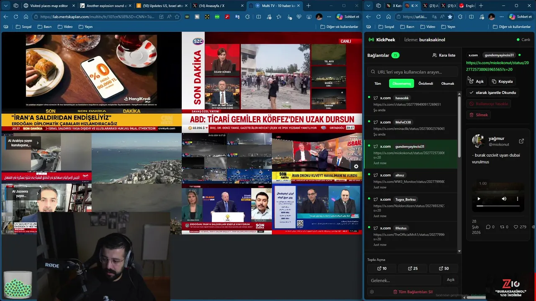Favorite the Multi TV page with star
This screenshot has height=301, width=536.
tap(177, 17)
